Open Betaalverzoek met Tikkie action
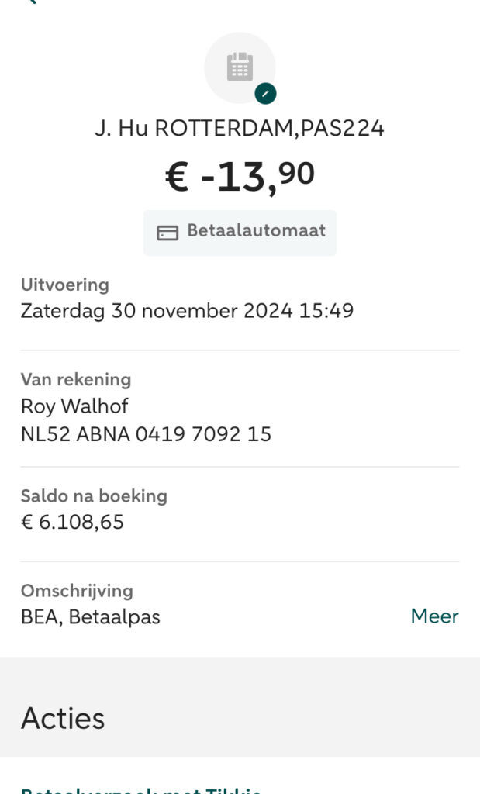Viewport: 480px width, 794px height. pos(140,789)
